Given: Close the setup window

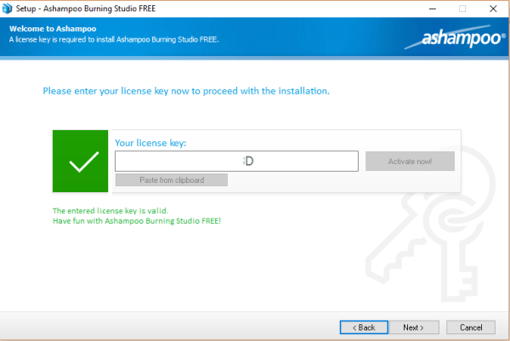Looking at the screenshot, I should 493,9.
